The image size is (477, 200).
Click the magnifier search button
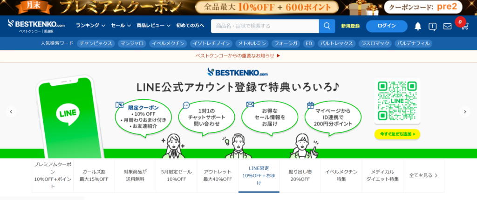pyautogui.click(x=327, y=26)
